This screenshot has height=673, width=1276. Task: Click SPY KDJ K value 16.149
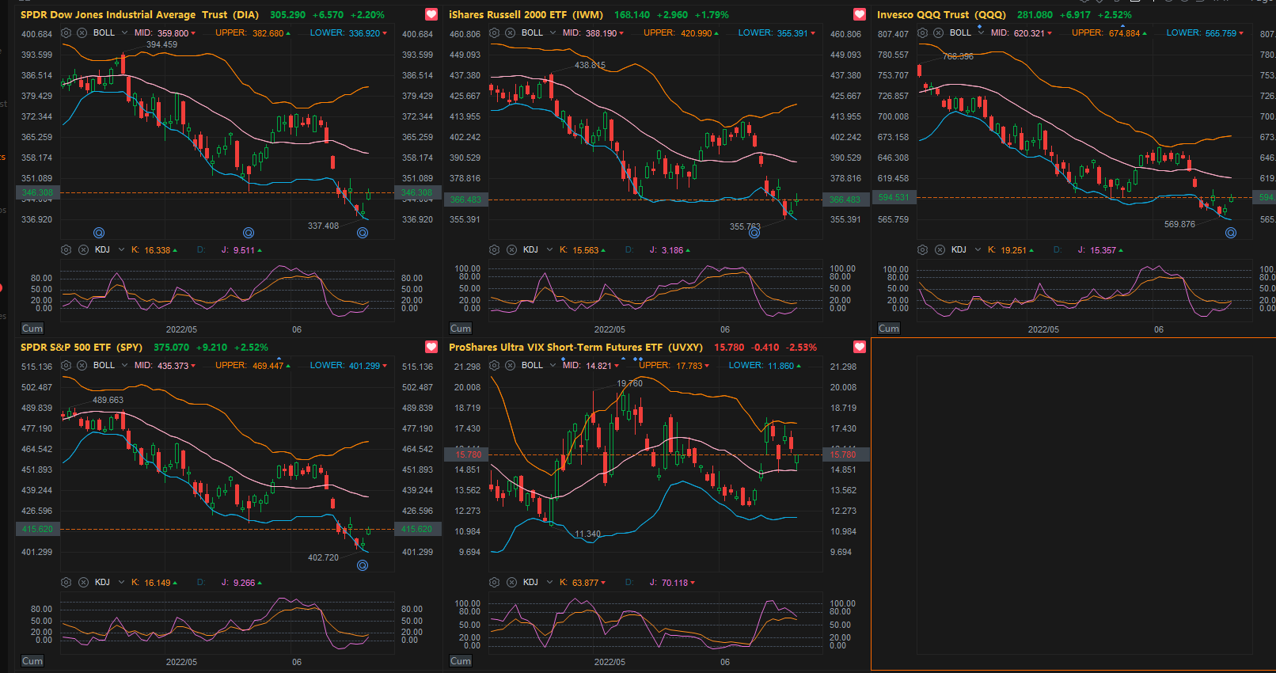click(x=158, y=583)
